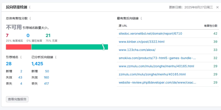Click info icon beside 已分析反向链接 label
Screen dimensions: 221x110
(x=56, y=57)
